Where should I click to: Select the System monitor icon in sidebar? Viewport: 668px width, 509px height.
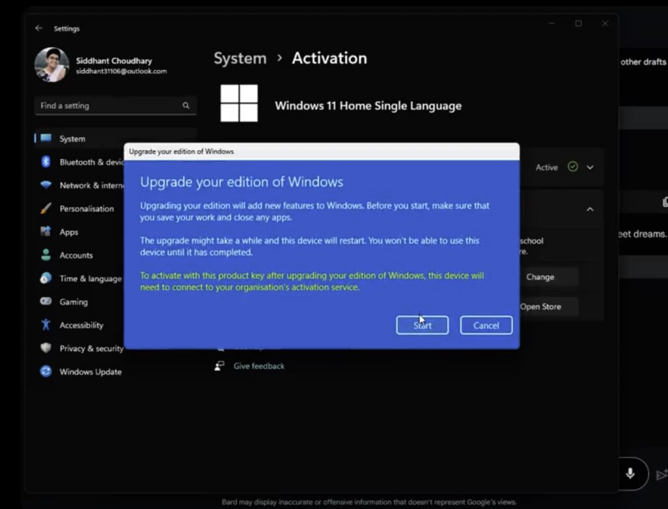46,138
